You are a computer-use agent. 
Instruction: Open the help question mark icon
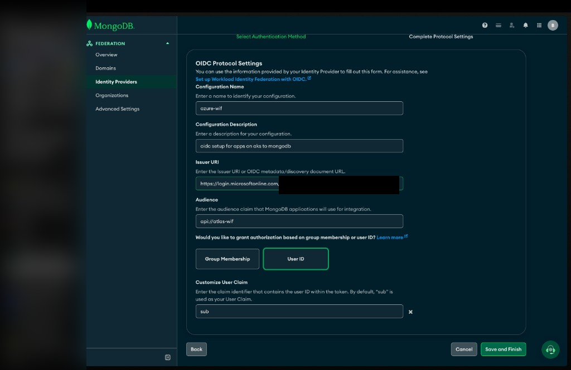click(x=485, y=25)
